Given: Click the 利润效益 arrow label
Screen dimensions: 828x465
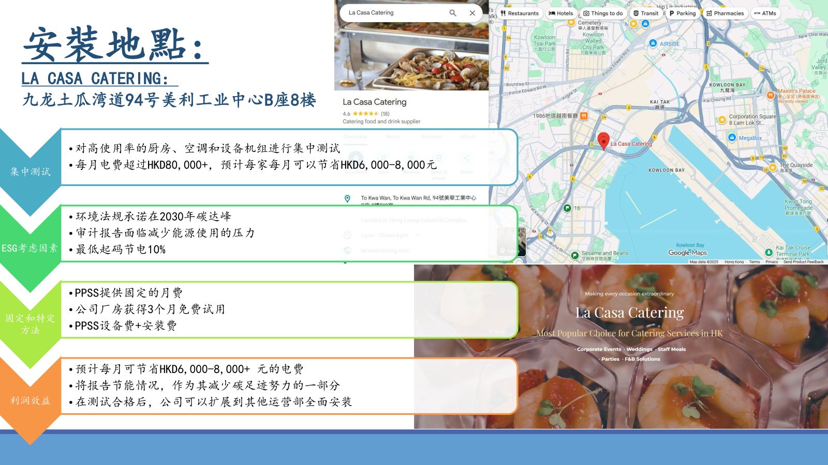Looking at the screenshot, I should (30, 400).
